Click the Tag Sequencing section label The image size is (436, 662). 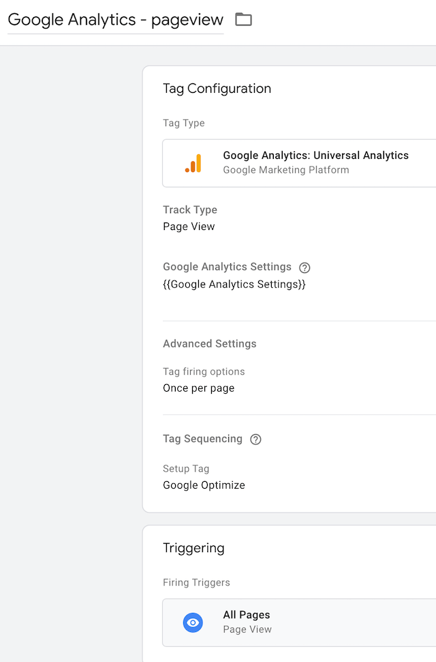(202, 439)
